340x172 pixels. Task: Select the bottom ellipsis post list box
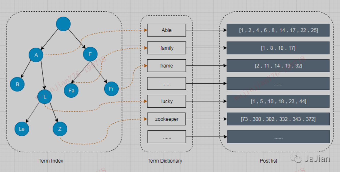pos(278,137)
